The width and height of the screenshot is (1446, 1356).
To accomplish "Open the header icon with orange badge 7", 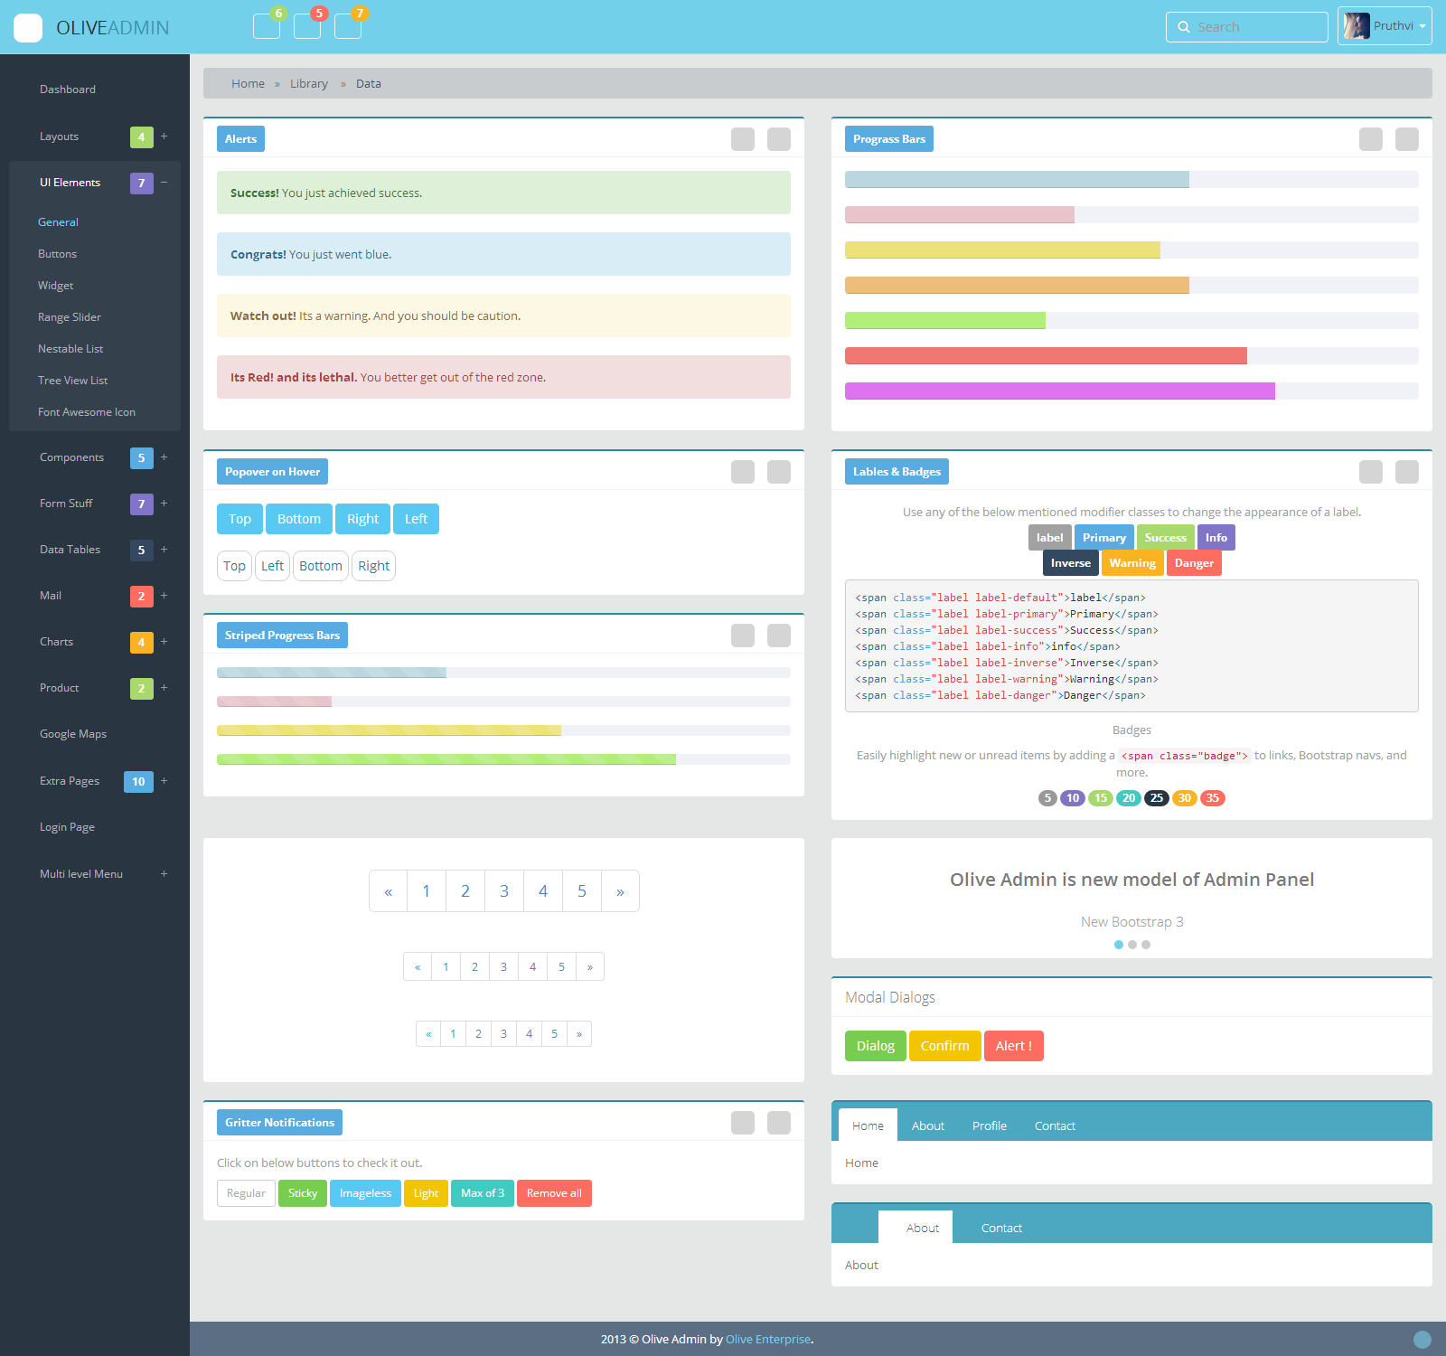I will (348, 26).
